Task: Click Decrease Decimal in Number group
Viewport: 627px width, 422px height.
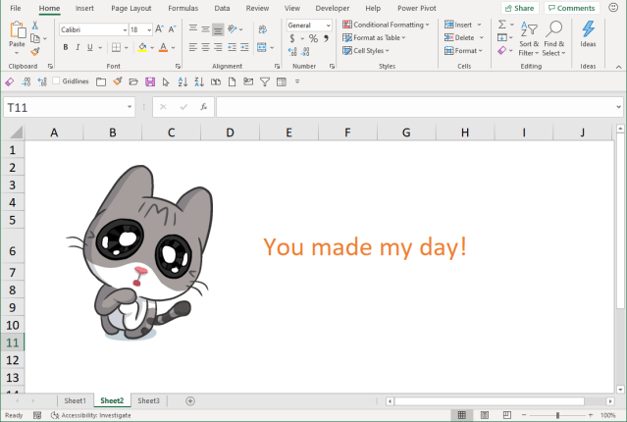Action: click(x=305, y=52)
